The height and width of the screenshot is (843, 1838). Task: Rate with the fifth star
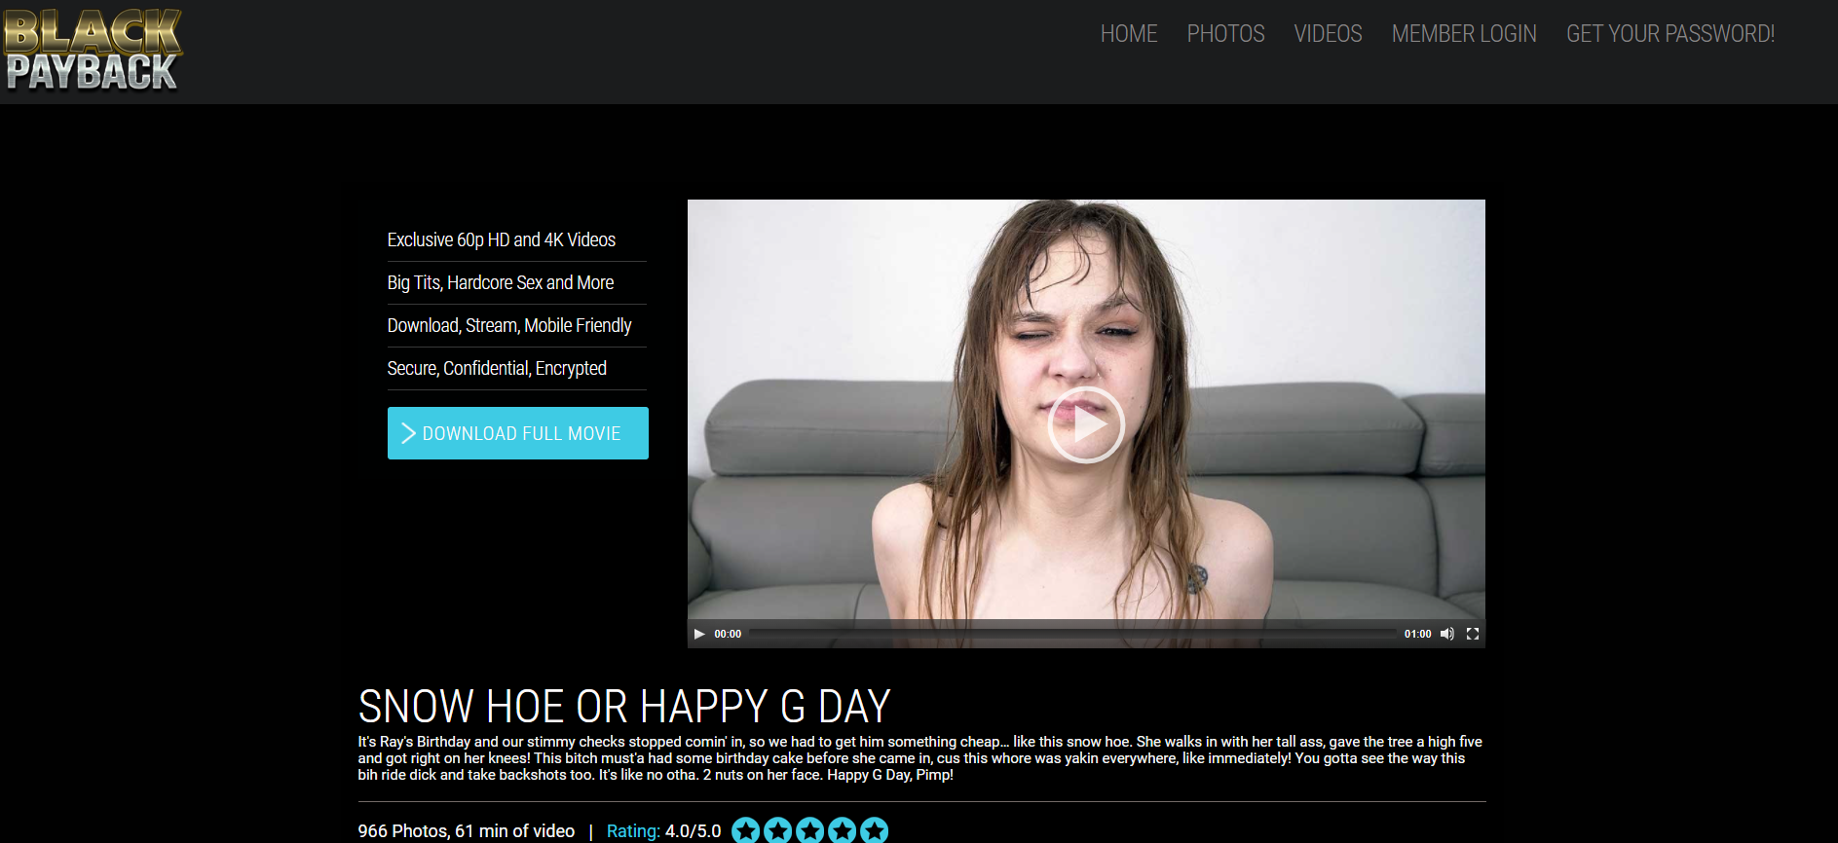pyautogui.click(x=875, y=830)
